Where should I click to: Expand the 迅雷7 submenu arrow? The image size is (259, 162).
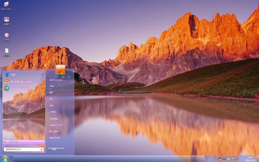42,75
